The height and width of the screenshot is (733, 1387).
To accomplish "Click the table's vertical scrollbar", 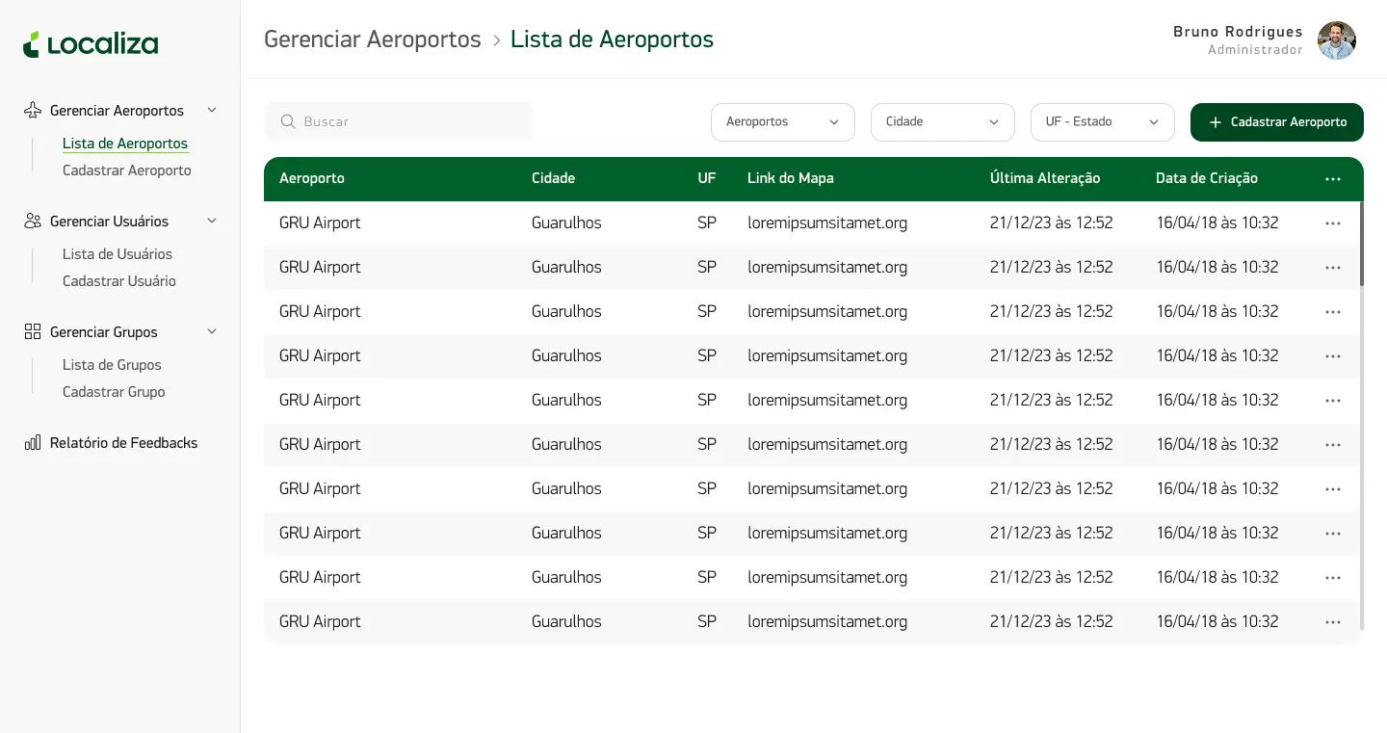I will coord(1362,244).
